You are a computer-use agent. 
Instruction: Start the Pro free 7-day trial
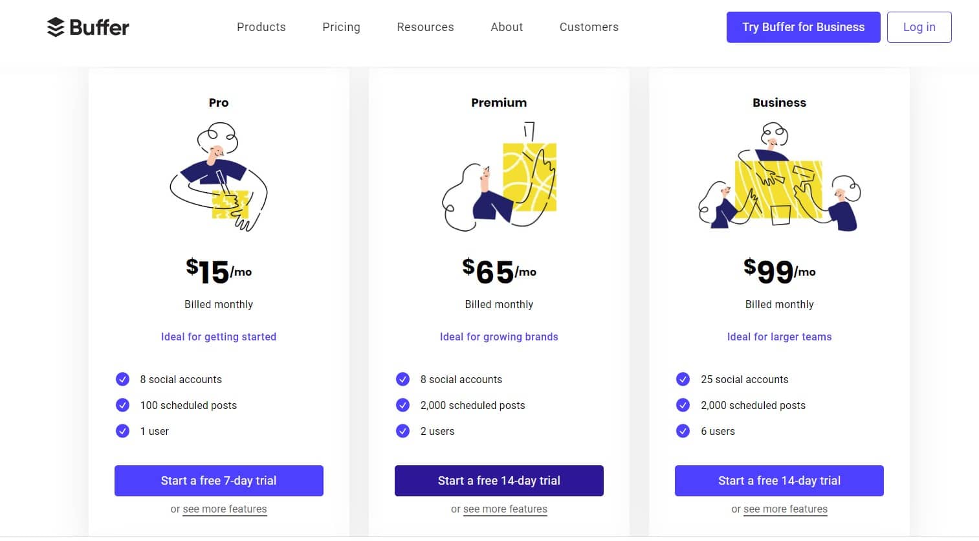(219, 481)
